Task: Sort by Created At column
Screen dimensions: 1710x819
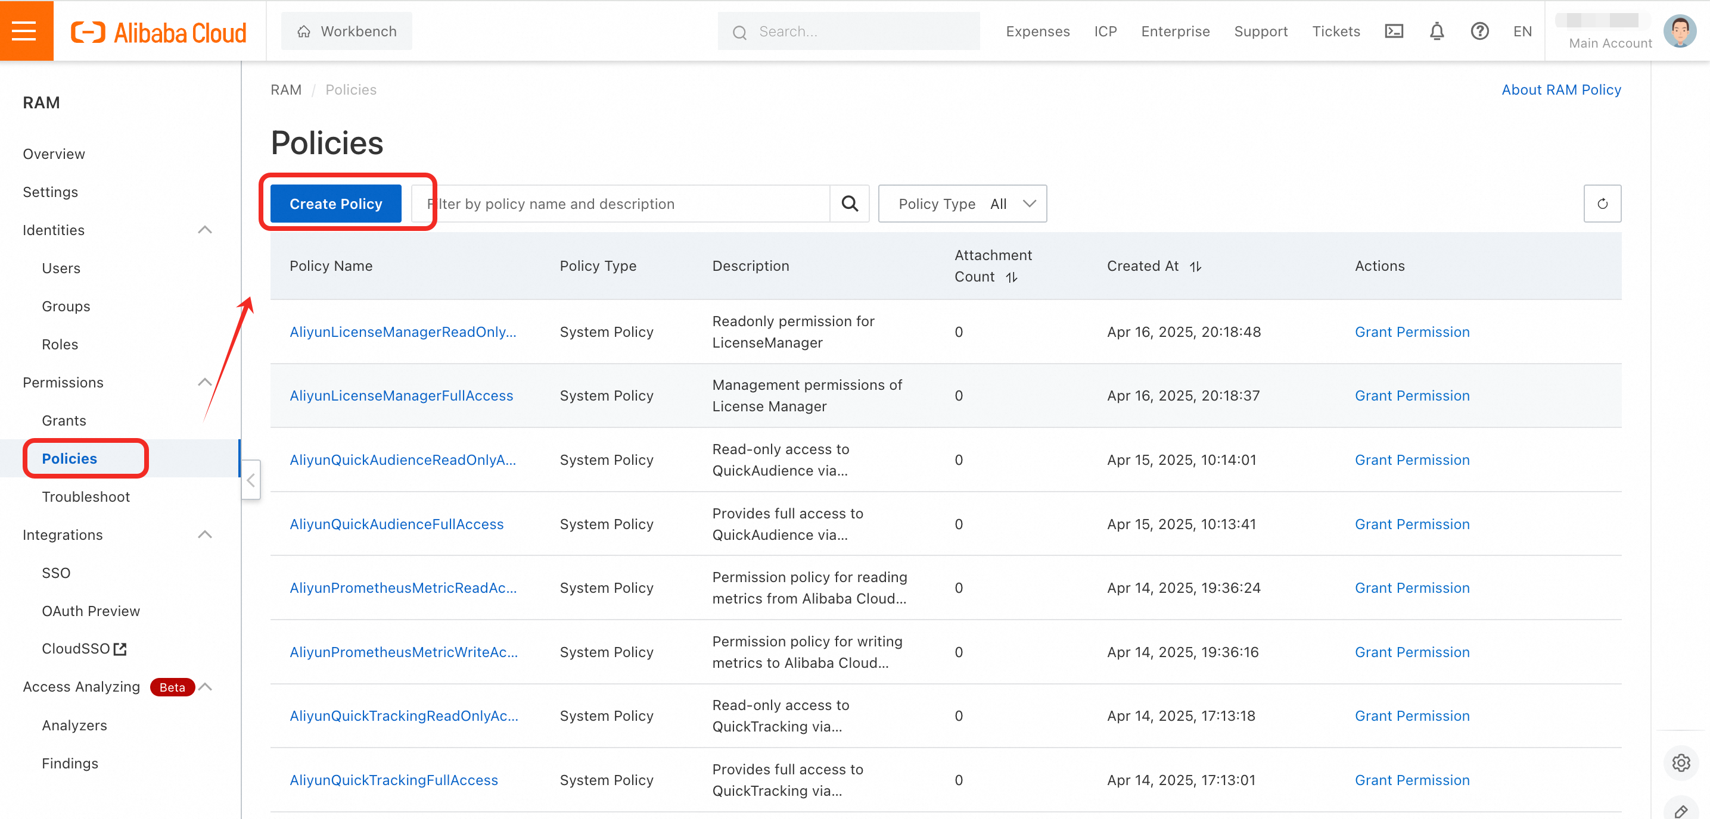Action: [1195, 267]
